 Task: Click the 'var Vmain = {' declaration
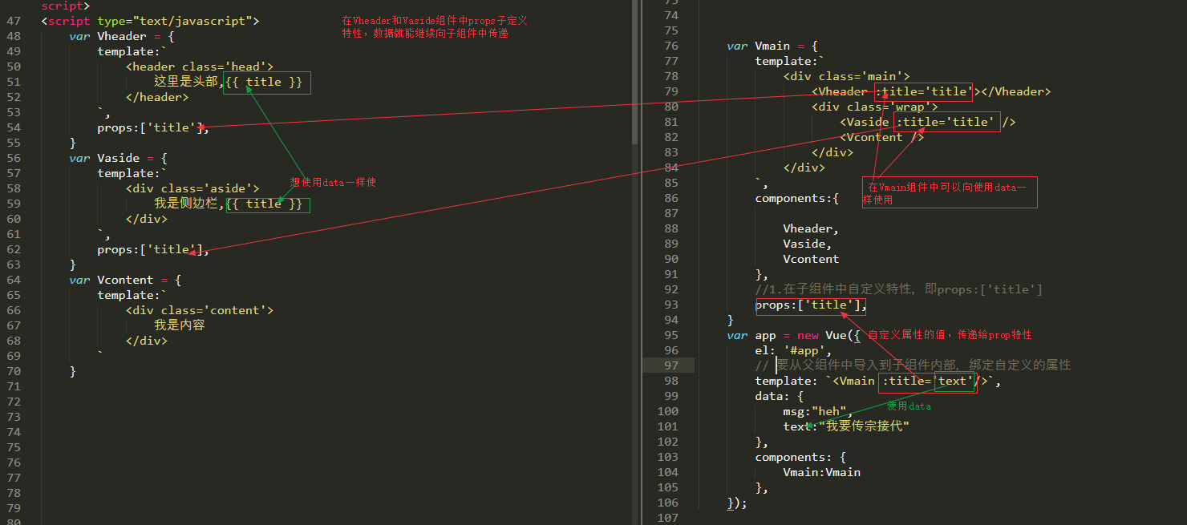[772, 46]
